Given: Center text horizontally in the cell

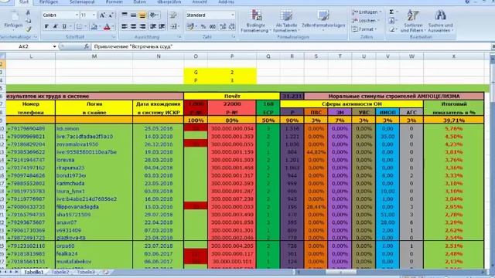Looking at the screenshot, I should [133, 27].
